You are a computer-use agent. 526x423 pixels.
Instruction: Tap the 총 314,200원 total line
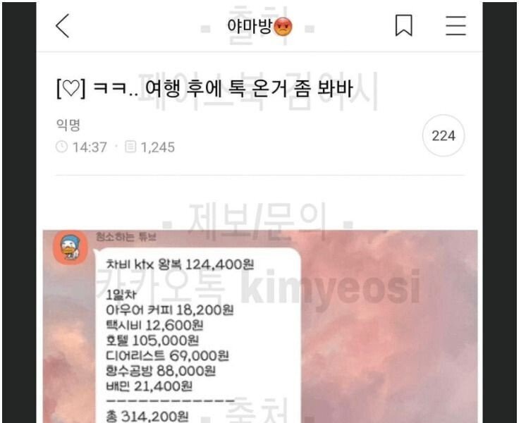click(x=147, y=417)
